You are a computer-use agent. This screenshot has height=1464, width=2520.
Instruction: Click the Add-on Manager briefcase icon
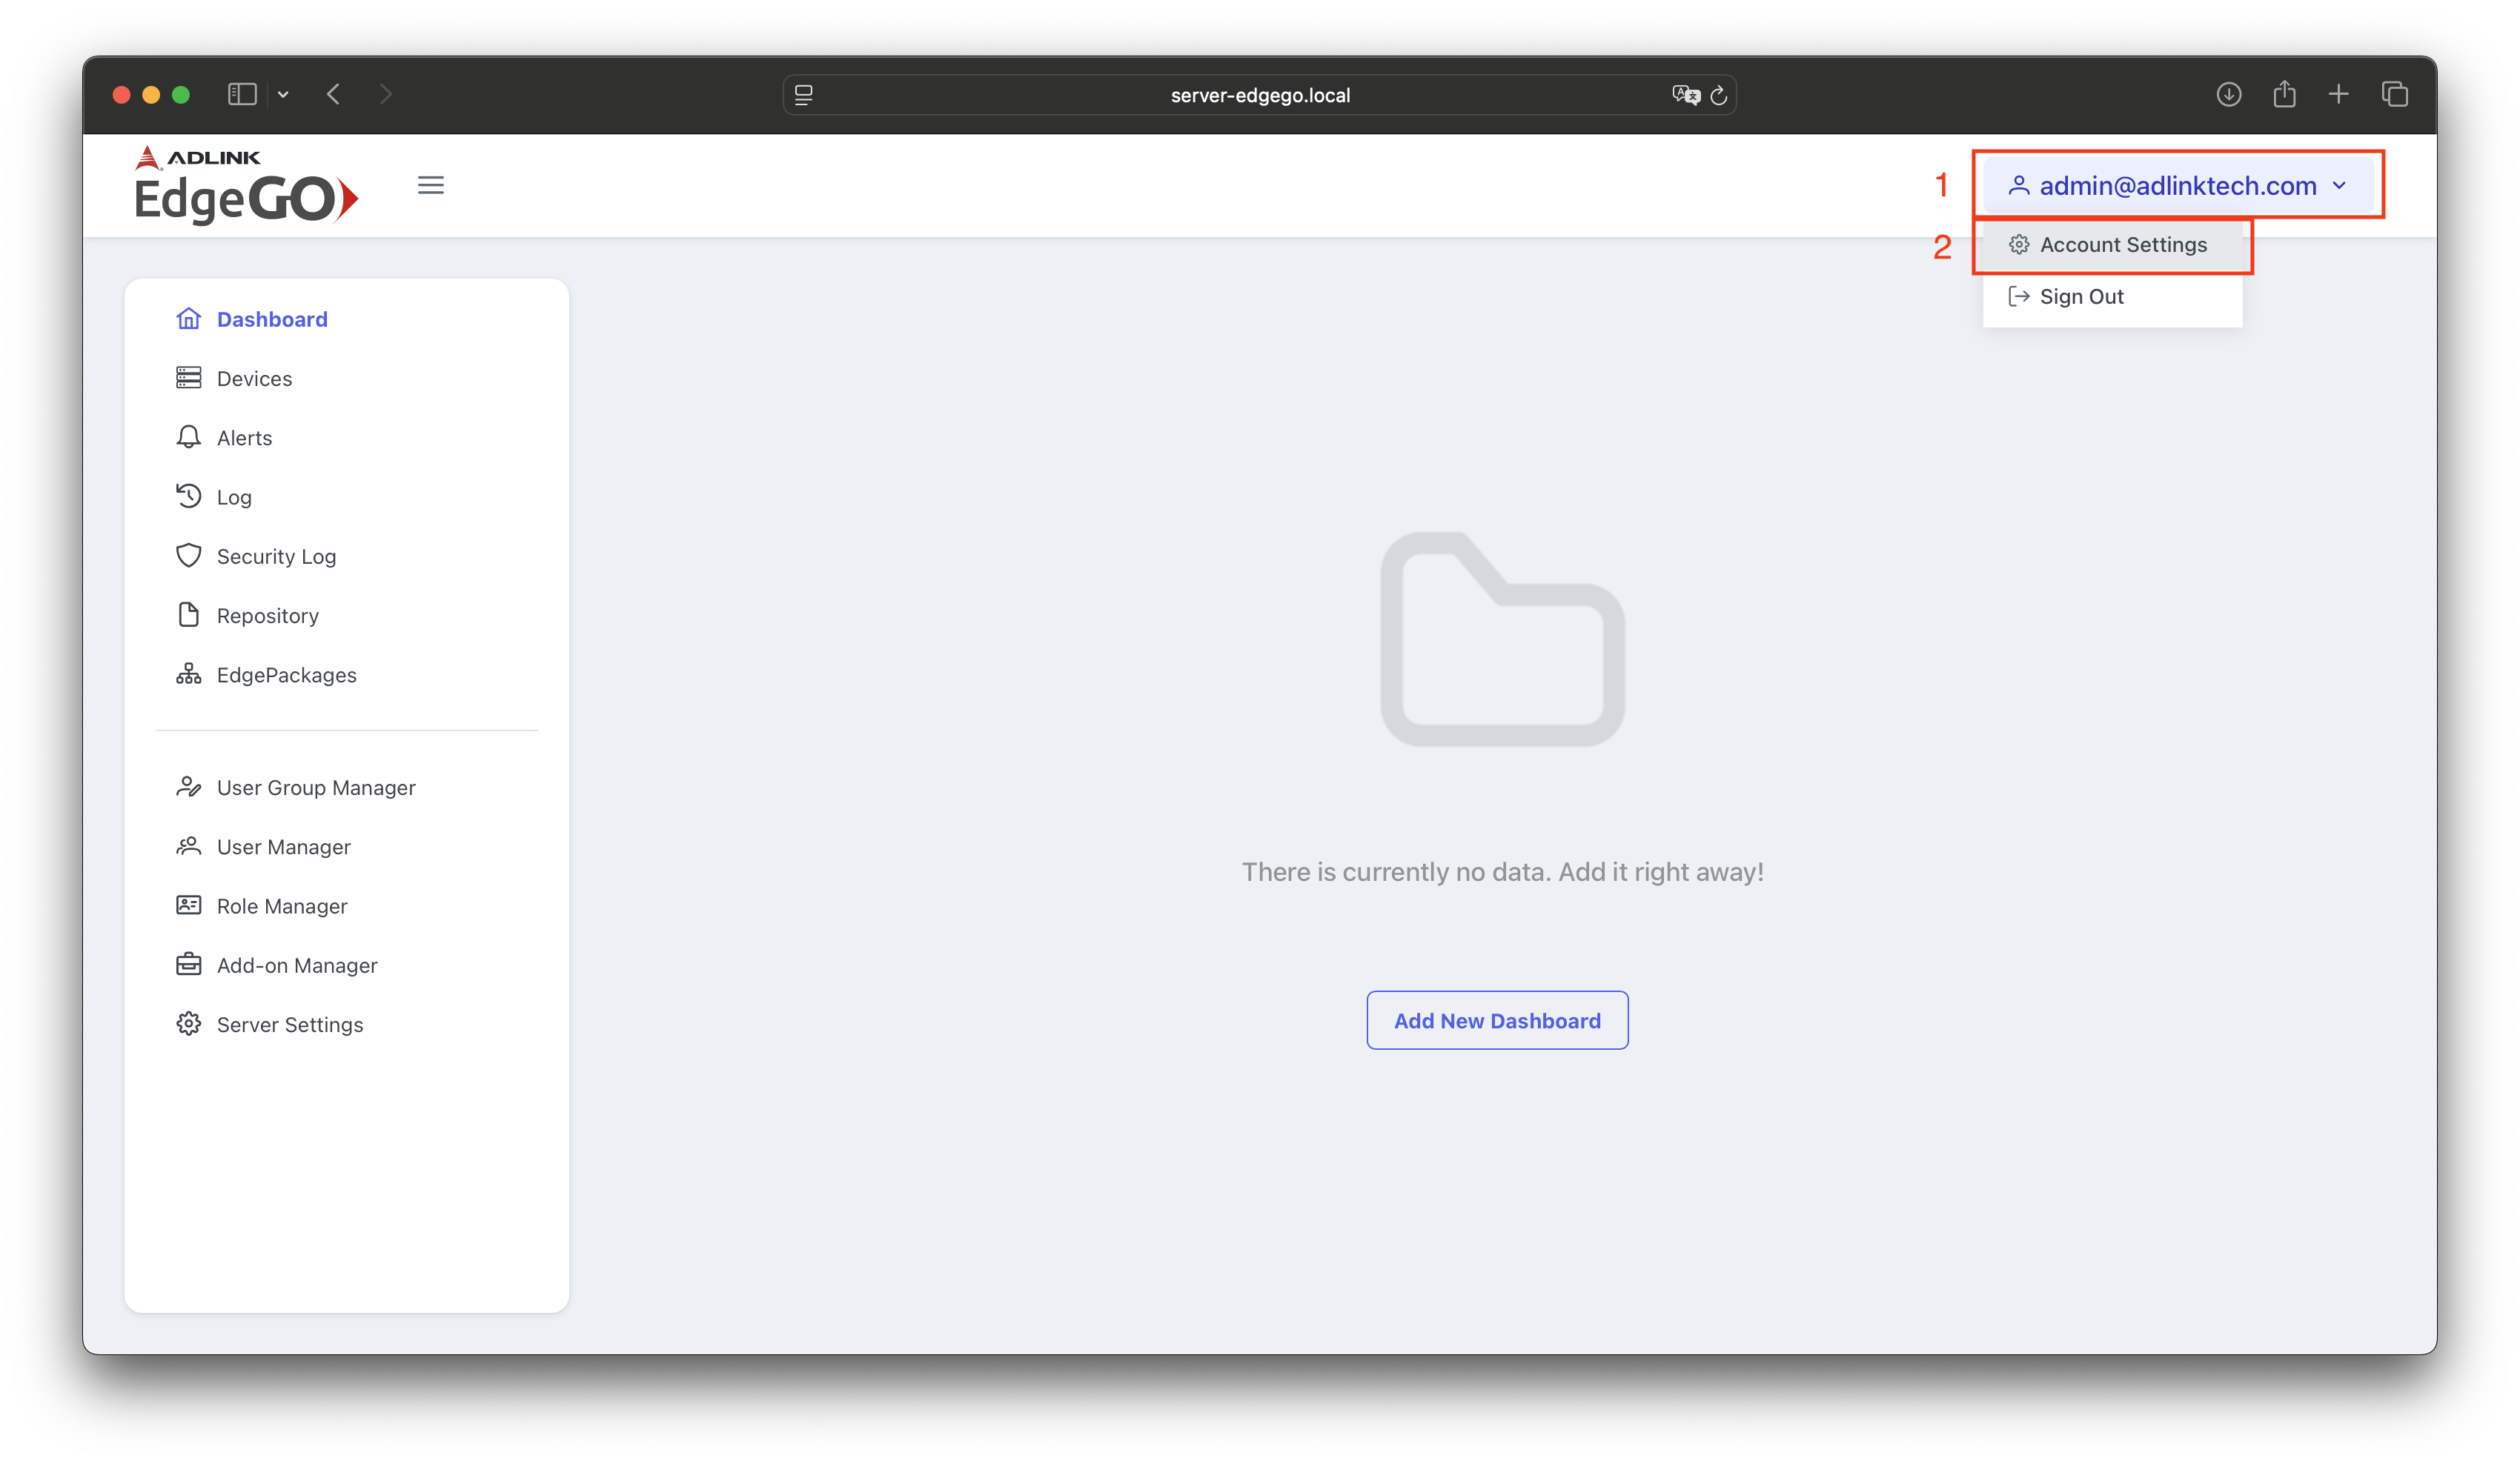(188, 965)
